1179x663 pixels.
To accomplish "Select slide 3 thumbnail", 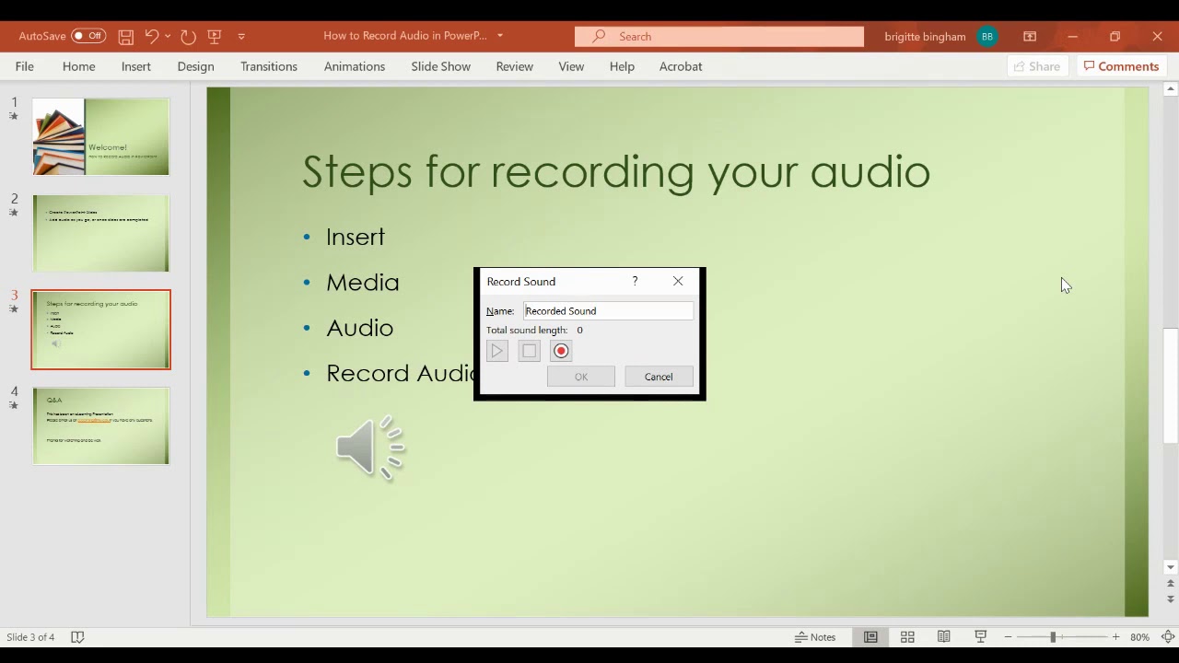I will pyautogui.click(x=101, y=330).
